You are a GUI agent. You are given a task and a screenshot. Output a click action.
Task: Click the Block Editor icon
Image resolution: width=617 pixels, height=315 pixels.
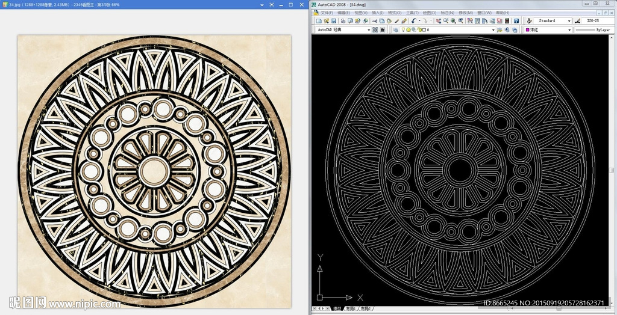[404, 21]
